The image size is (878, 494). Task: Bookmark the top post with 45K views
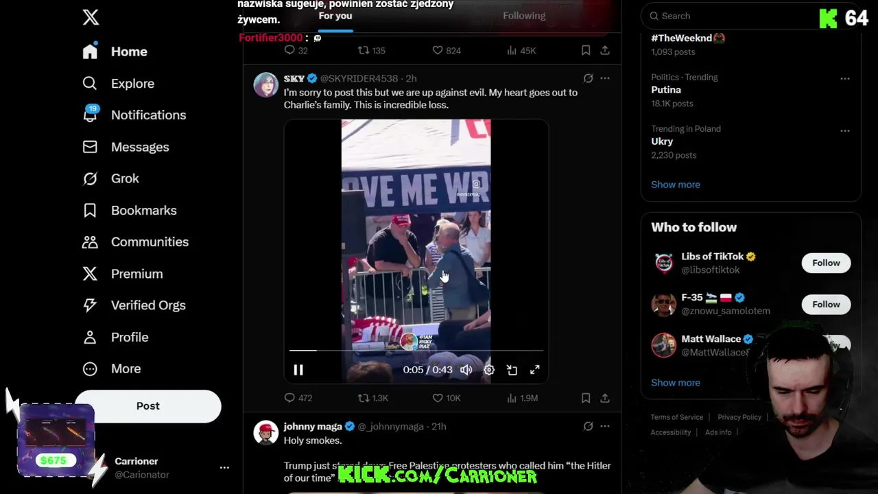point(586,50)
